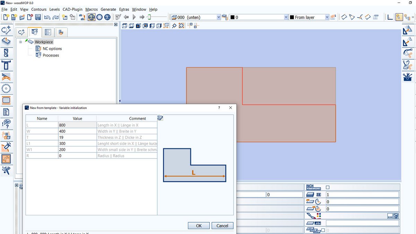Image resolution: width=416 pixels, height=234 pixels.
Task: Click the trash icon in the bottom right panel
Action: coord(396,216)
